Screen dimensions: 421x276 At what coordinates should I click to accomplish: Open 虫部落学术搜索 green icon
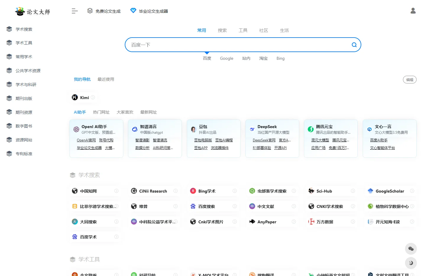pyautogui.click(x=252, y=191)
